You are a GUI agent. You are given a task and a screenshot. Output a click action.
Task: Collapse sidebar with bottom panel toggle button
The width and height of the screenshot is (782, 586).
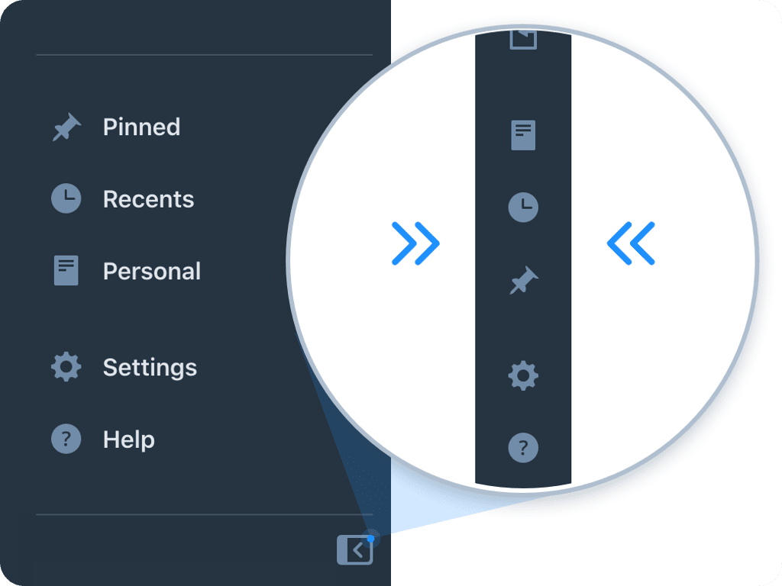click(354, 549)
